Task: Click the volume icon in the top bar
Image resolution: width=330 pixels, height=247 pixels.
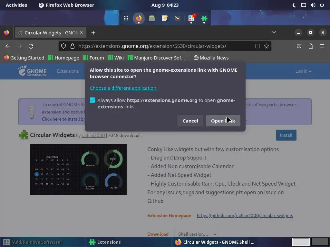Action: click(x=313, y=5)
